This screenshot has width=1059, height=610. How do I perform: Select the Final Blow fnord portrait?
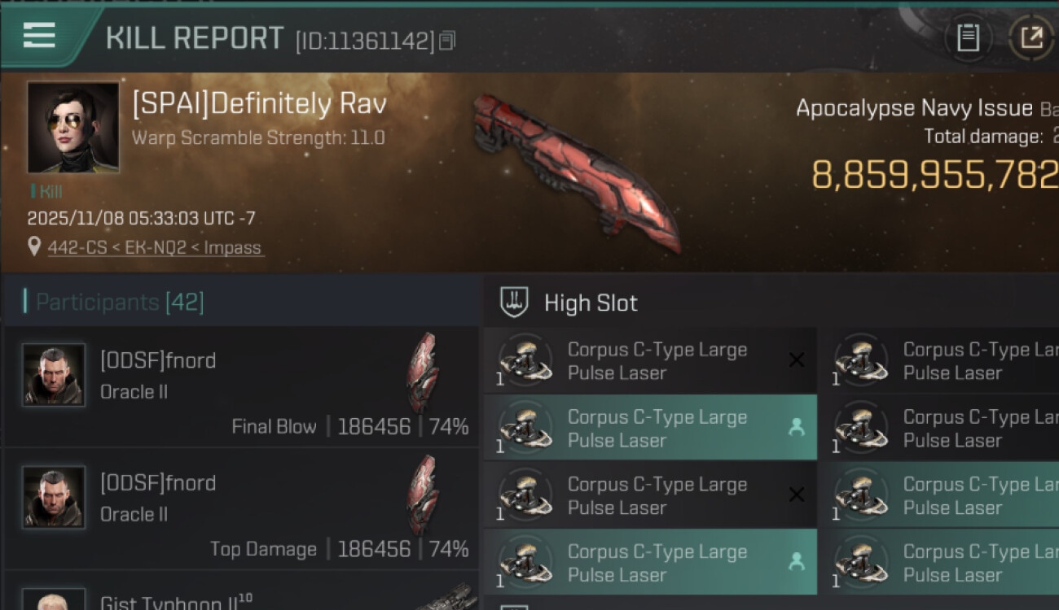(x=54, y=374)
